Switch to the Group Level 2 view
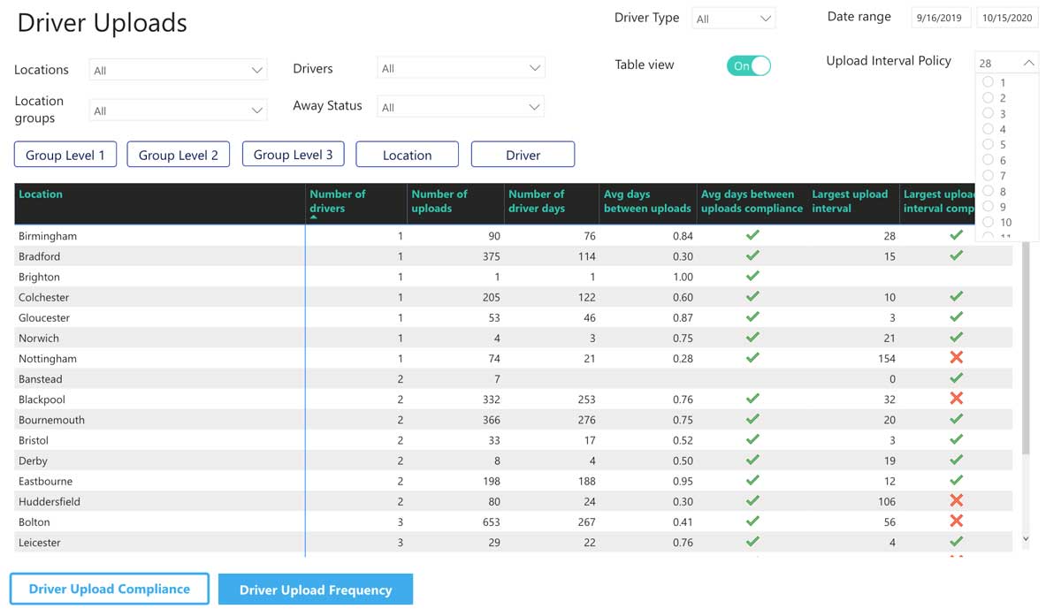Viewport: 1061px width, 609px height. 179,155
